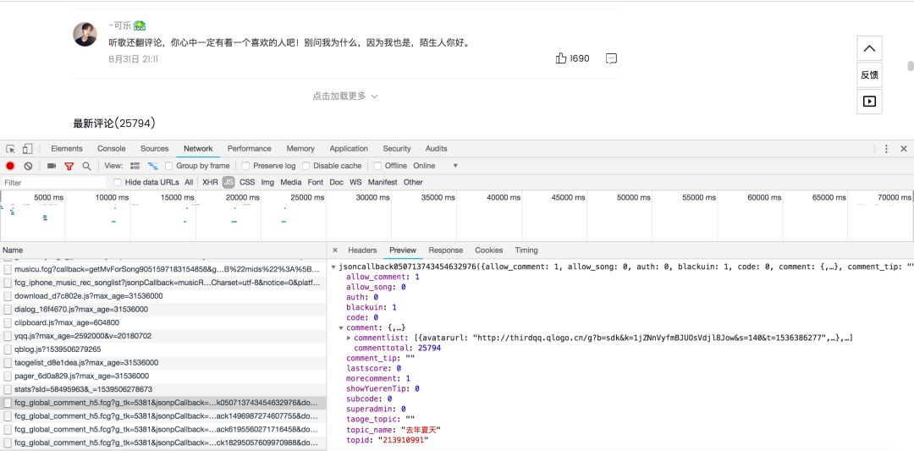Show the waterfall overview view icon

(x=152, y=166)
